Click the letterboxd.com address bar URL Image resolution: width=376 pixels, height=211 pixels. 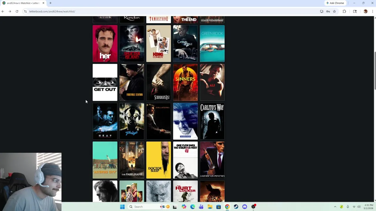(x=52, y=11)
